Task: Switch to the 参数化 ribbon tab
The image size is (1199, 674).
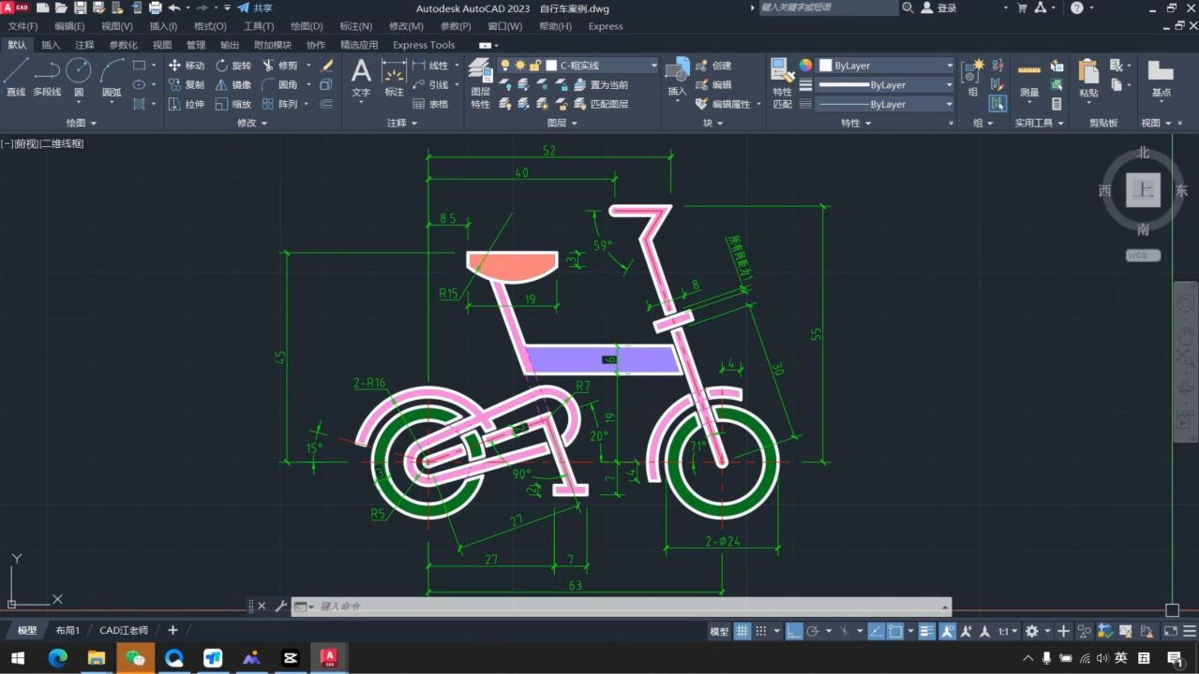Action: pos(123,45)
